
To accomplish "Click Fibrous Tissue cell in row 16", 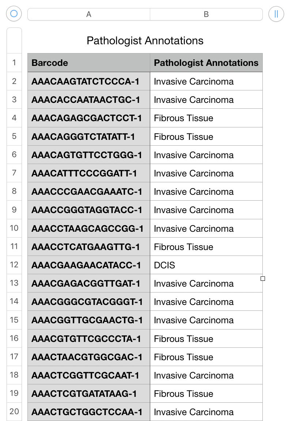I will click(x=206, y=339).
